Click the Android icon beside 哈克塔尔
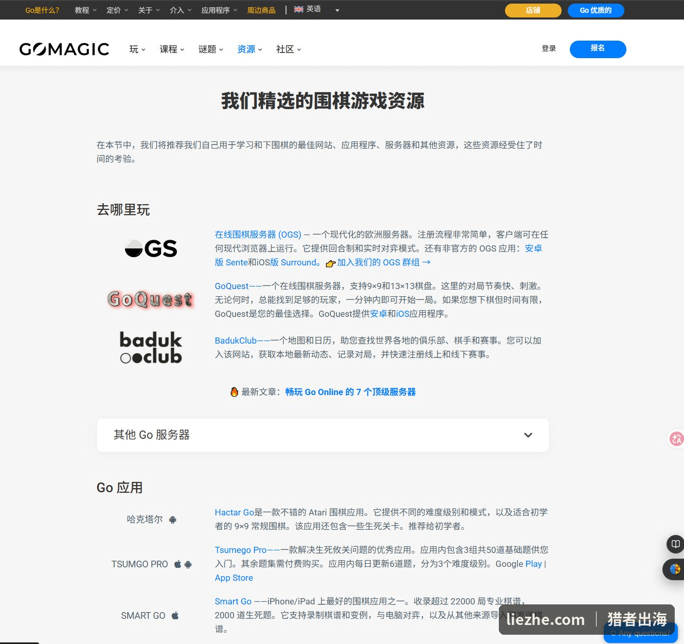This screenshot has width=684, height=644. click(173, 520)
